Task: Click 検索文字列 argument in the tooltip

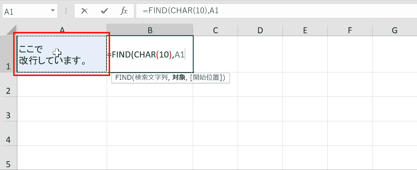Action: point(151,78)
